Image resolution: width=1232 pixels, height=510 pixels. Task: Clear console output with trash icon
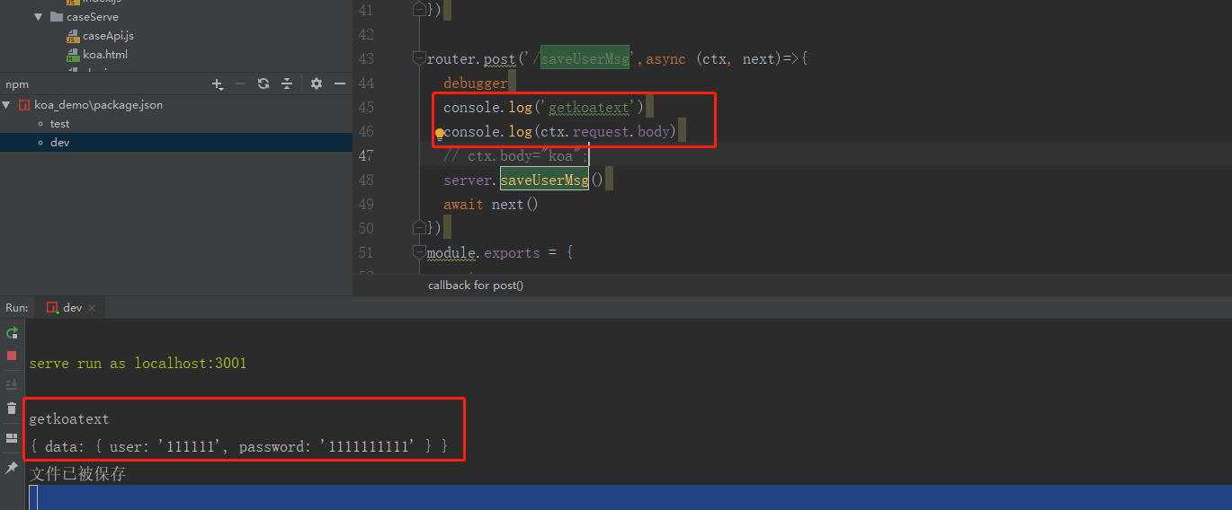coord(12,409)
